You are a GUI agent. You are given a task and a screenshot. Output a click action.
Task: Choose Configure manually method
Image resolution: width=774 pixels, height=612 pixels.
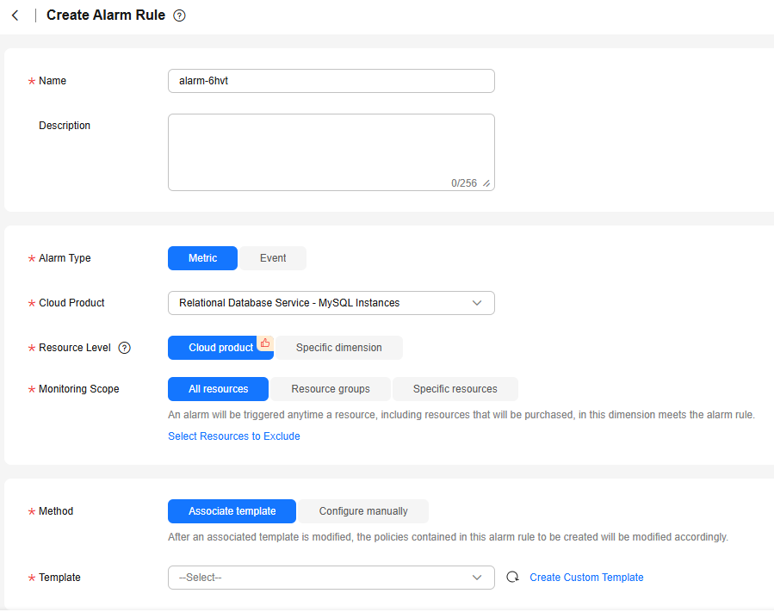click(x=363, y=511)
